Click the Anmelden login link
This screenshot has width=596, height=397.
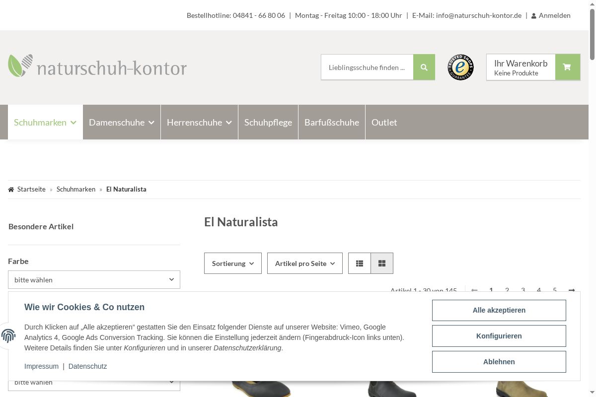[554, 15]
